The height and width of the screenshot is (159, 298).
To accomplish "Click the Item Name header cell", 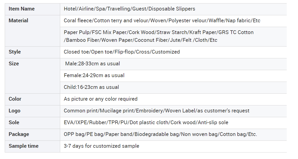I will click(x=32, y=9).
